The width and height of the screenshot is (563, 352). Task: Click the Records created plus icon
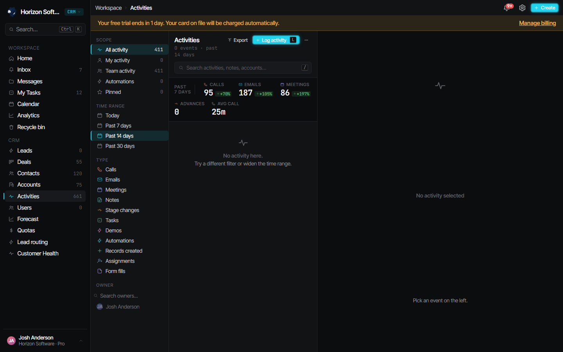100,251
